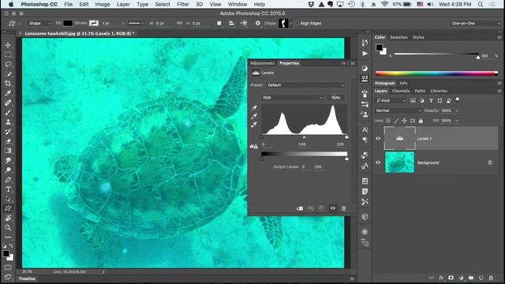
Task: Switch to the Paths tab
Action: coord(420,92)
